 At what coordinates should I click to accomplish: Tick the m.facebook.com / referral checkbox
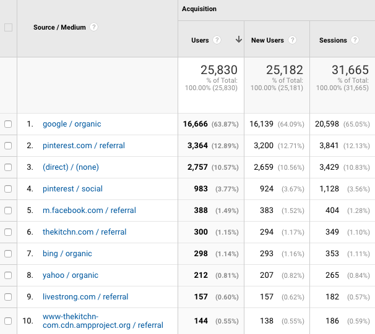coord(8,211)
